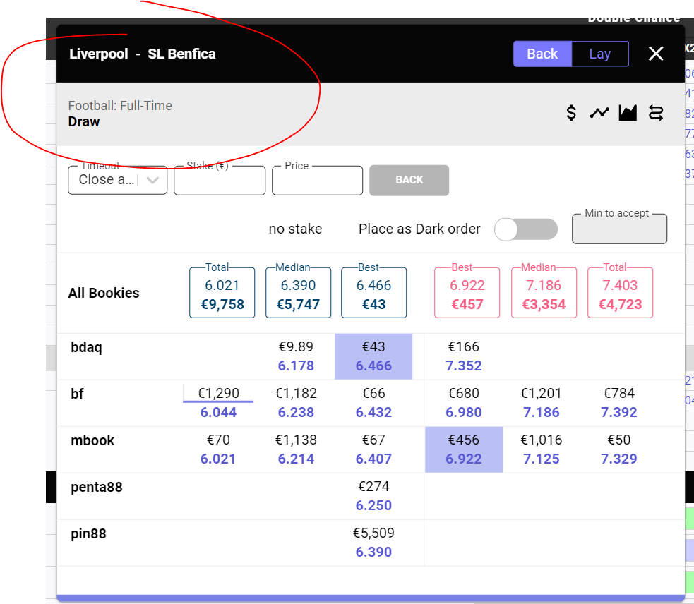Screen dimensions: 694x604
Task: Select All Bookies Total back box 6.021
Action: 222,293
